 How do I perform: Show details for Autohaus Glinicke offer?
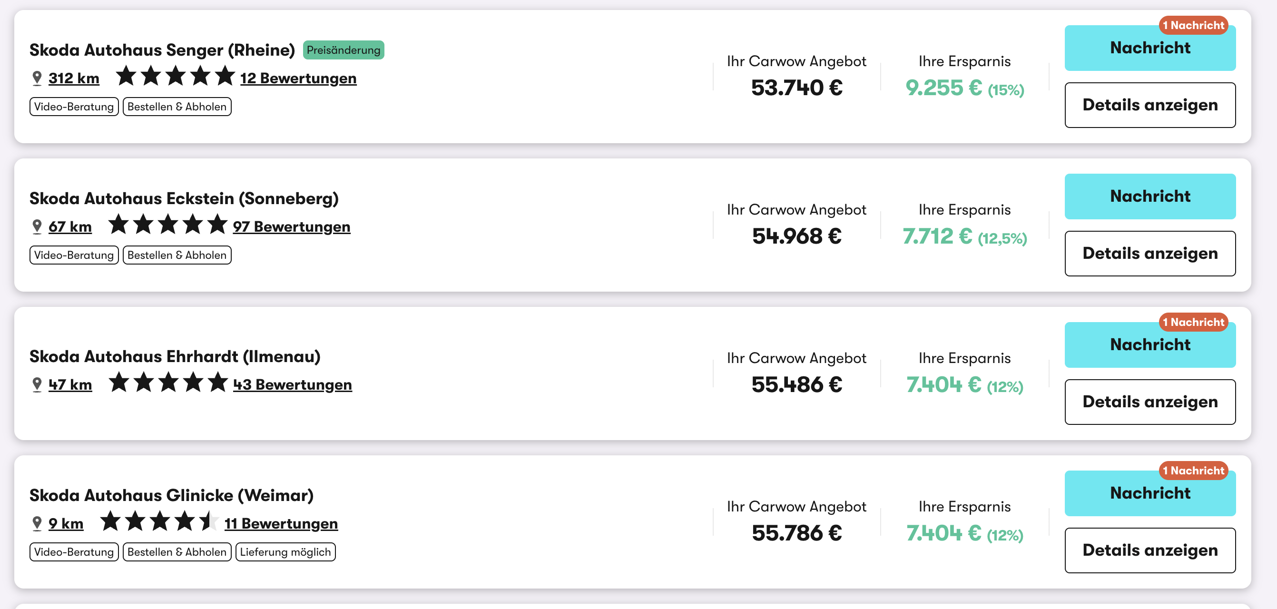click(1149, 550)
